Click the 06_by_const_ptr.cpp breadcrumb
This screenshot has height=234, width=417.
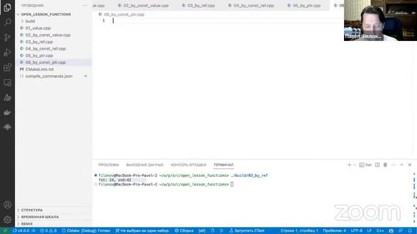pos(122,14)
